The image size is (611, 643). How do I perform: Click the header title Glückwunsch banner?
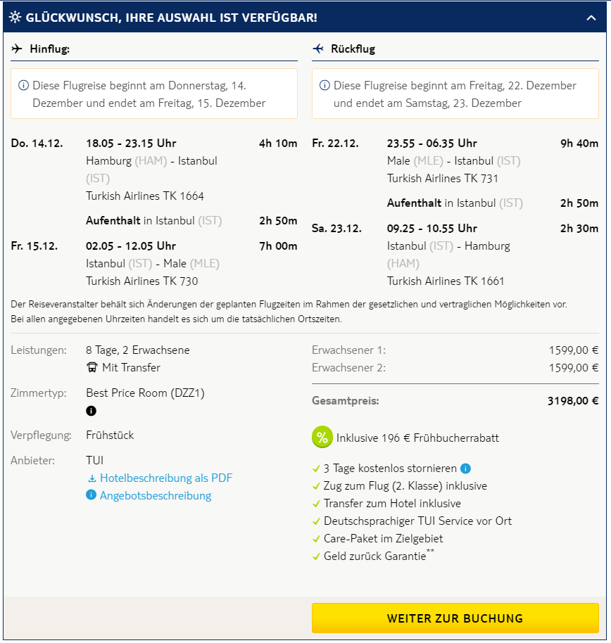pyautogui.click(x=171, y=18)
